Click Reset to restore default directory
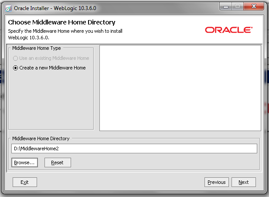The height and width of the screenshot is (197, 269). pos(58,162)
